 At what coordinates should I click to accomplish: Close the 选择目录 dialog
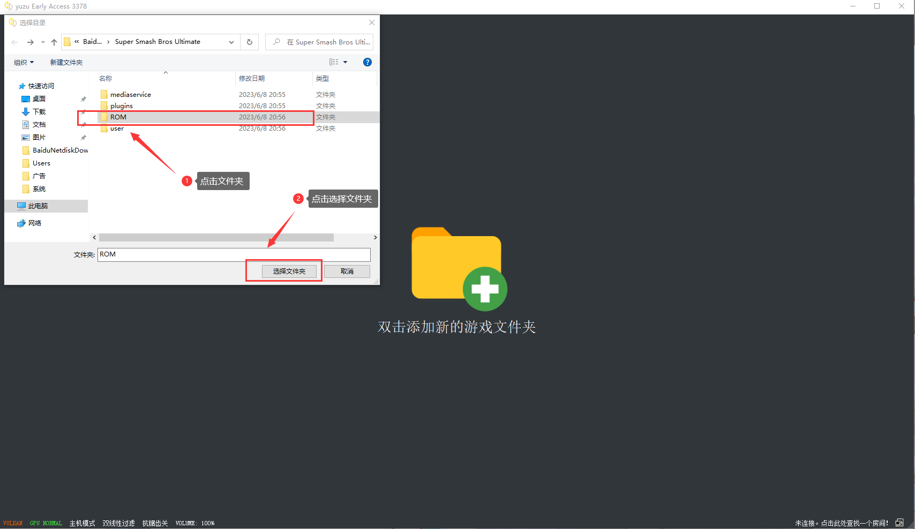click(x=372, y=22)
